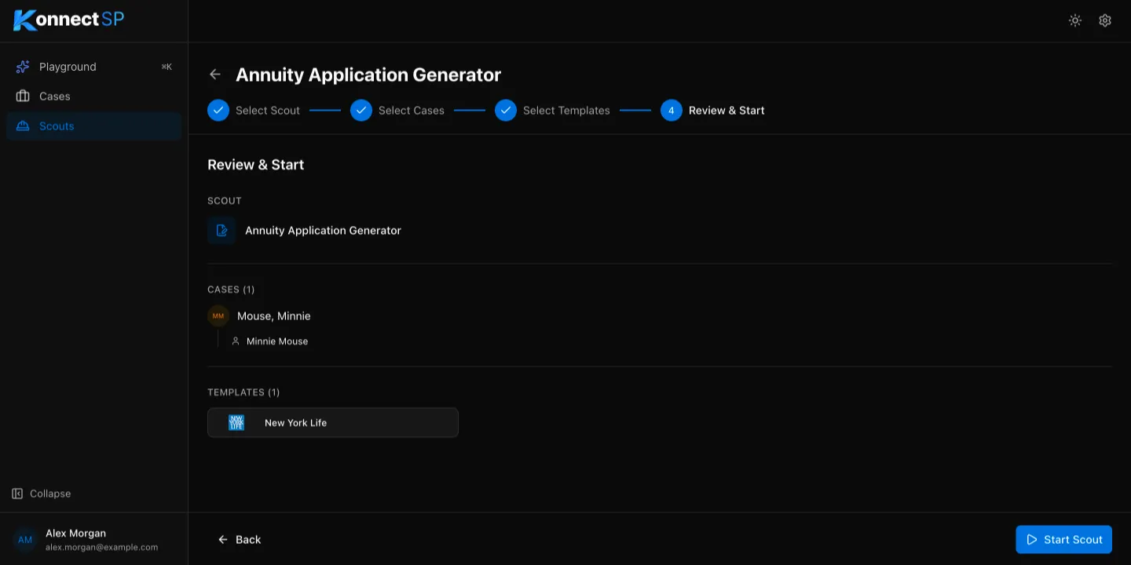Click the bottom Back button
Viewport: 1131px width, 565px height.
[x=240, y=540]
